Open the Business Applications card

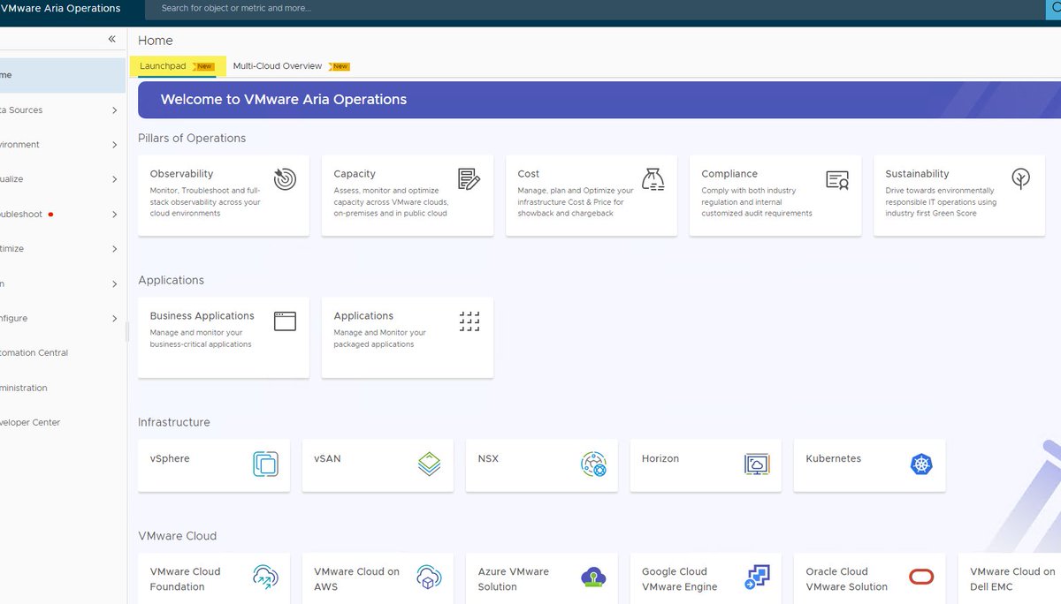[x=224, y=337]
